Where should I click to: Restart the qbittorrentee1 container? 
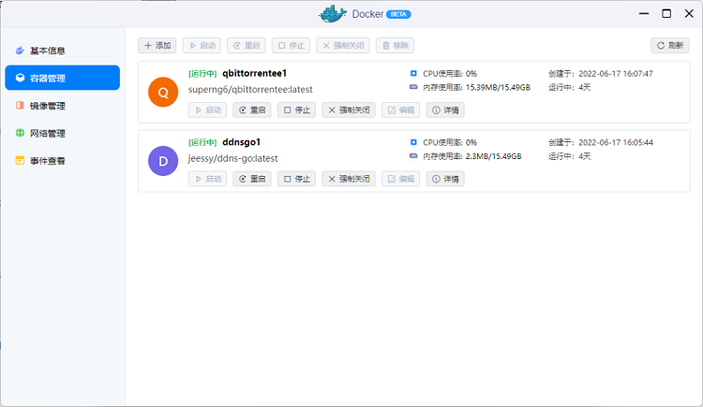tap(251, 109)
